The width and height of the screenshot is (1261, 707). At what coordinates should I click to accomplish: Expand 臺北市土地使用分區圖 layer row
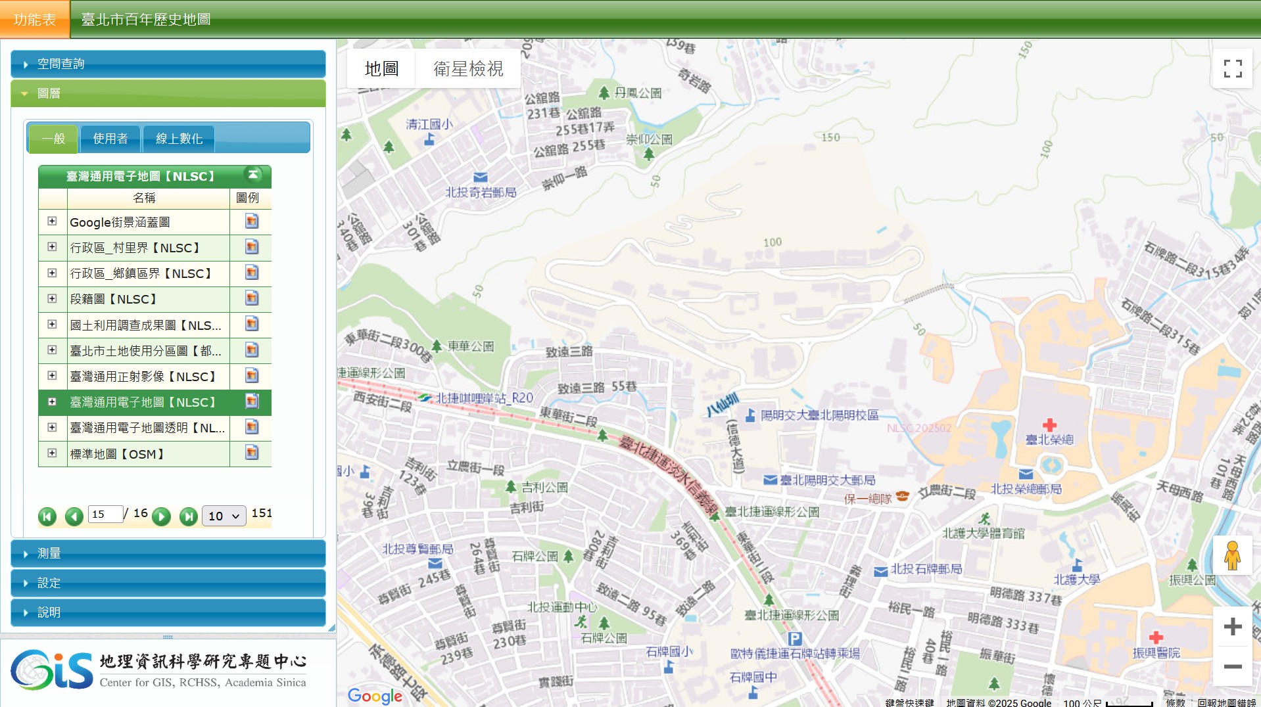(52, 350)
